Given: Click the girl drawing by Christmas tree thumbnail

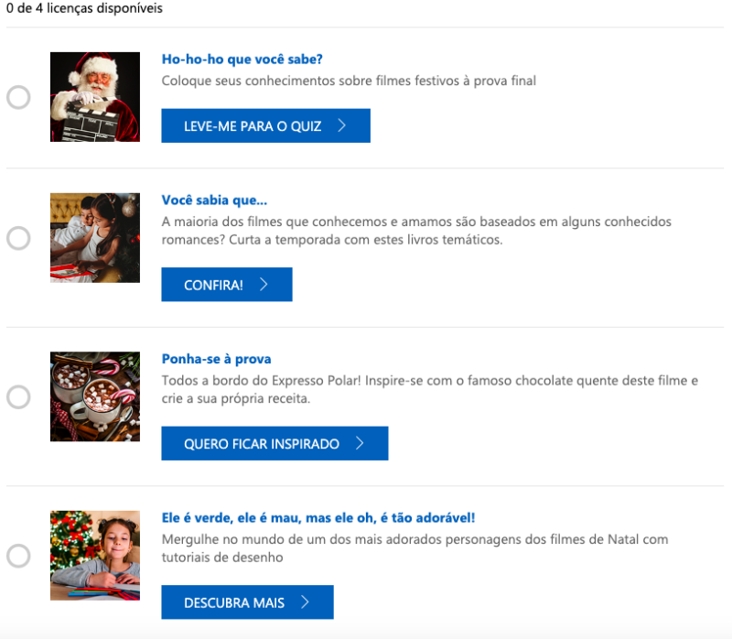Looking at the screenshot, I should (x=95, y=556).
